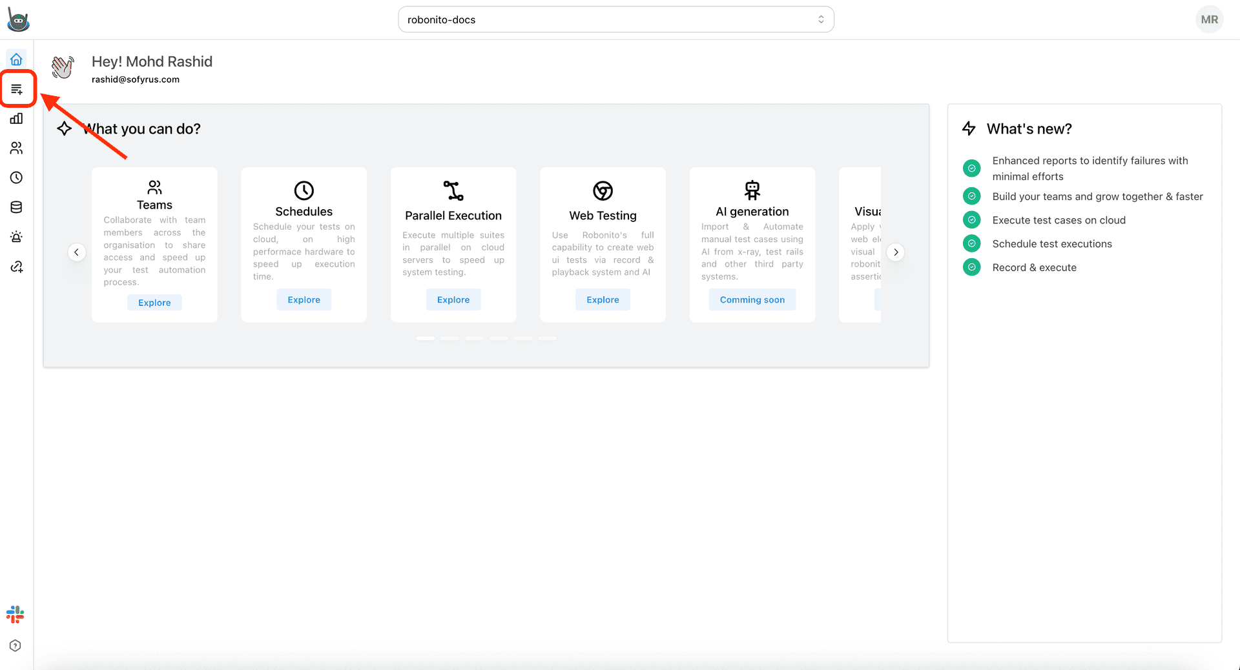Explore the Parallel Execution feature
The width and height of the screenshot is (1240, 670).
pyautogui.click(x=453, y=299)
